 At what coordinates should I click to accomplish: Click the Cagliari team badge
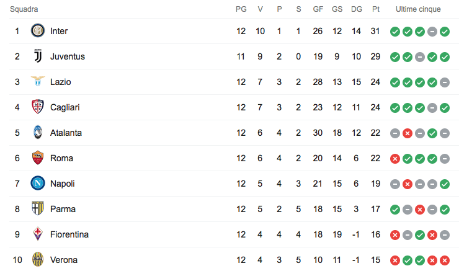pyautogui.click(x=38, y=107)
